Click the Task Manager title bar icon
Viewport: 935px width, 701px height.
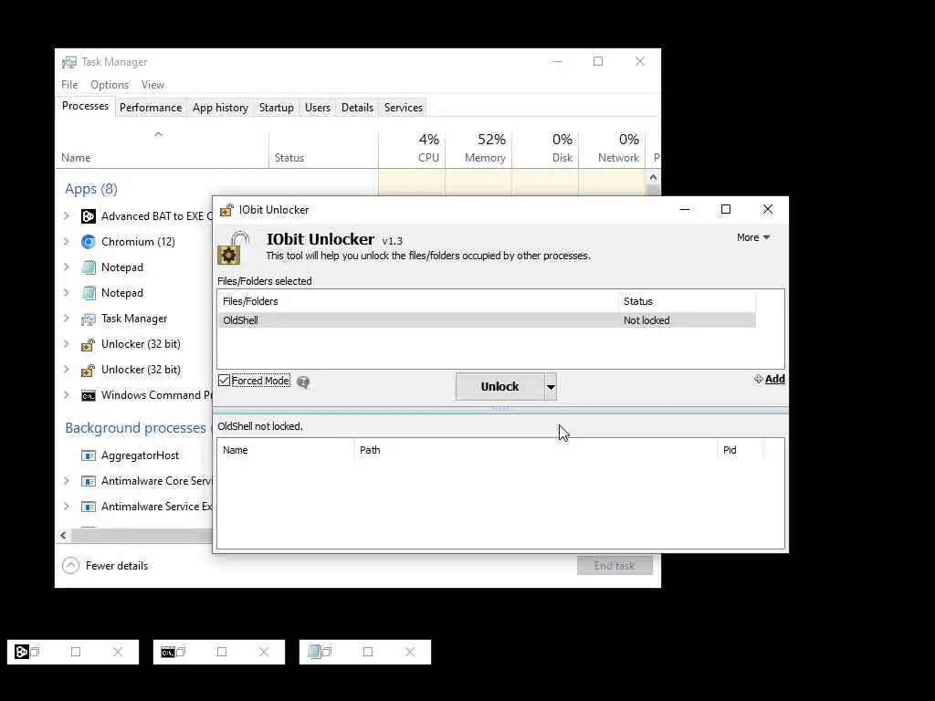[x=69, y=62]
